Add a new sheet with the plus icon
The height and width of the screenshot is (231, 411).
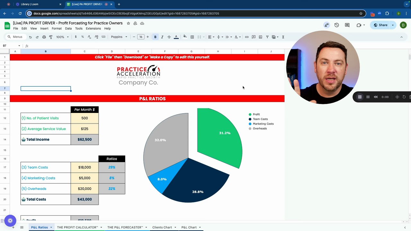point(13,227)
